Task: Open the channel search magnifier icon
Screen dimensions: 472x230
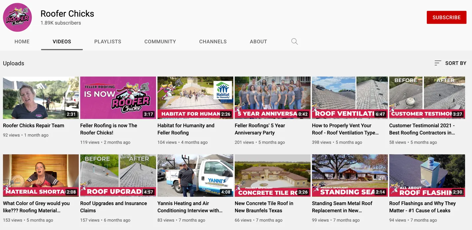Action: coord(295,42)
